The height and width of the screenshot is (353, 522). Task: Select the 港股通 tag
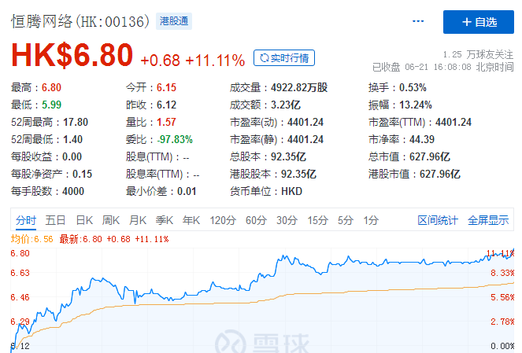coord(174,21)
